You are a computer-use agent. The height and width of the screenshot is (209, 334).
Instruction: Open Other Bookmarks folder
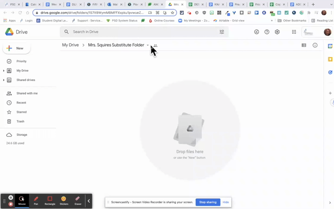coord(292,21)
